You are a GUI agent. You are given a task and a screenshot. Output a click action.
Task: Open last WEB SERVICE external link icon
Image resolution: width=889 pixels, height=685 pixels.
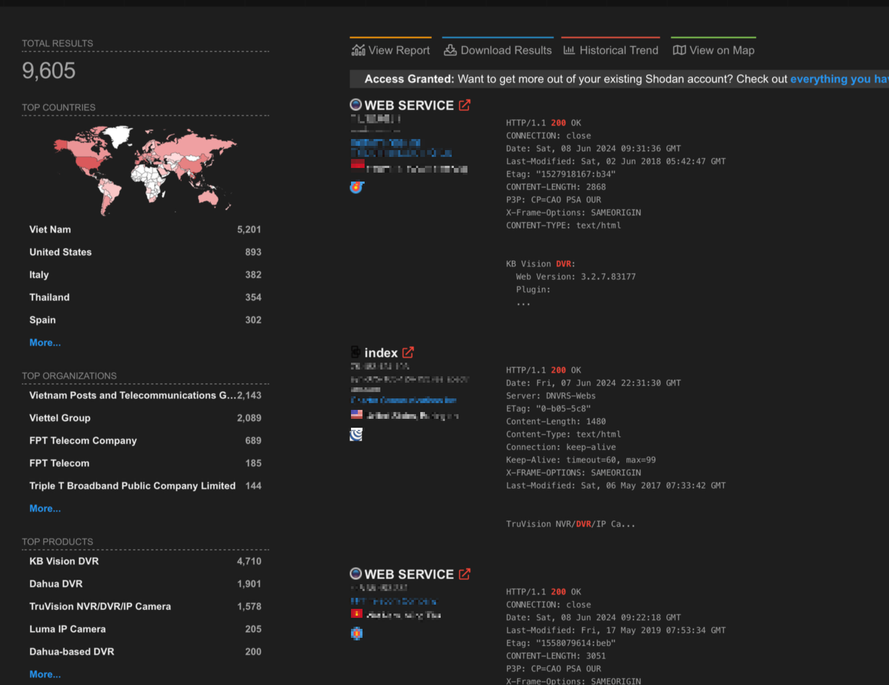coord(464,574)
